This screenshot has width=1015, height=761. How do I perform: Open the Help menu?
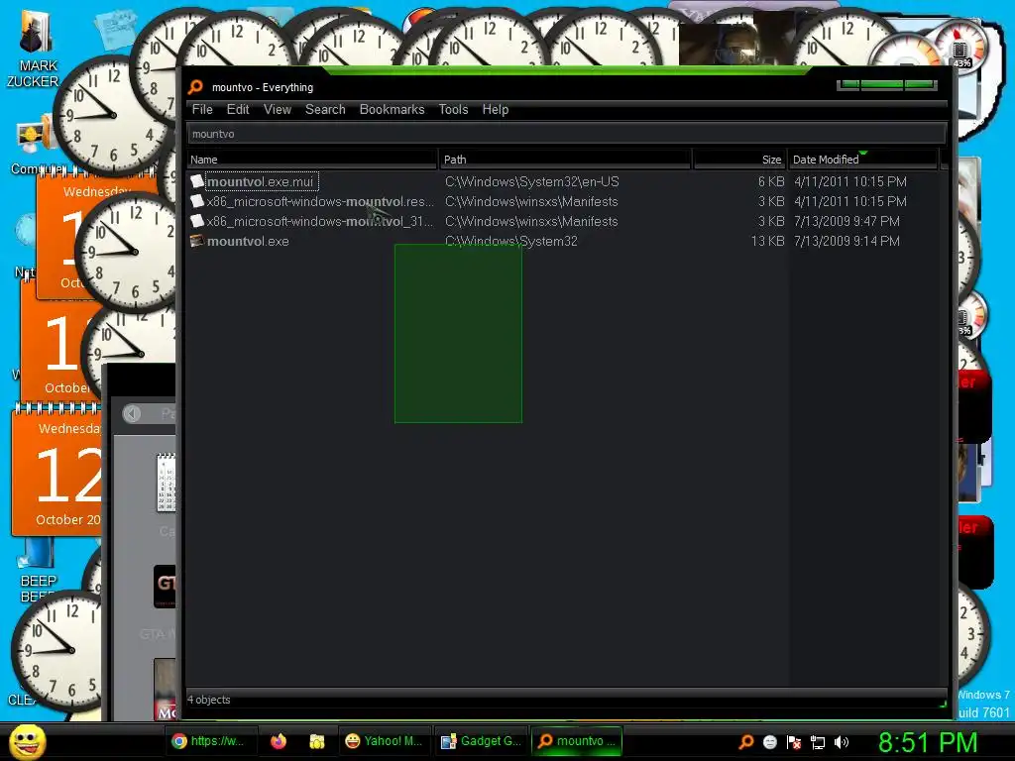point(496,109)
